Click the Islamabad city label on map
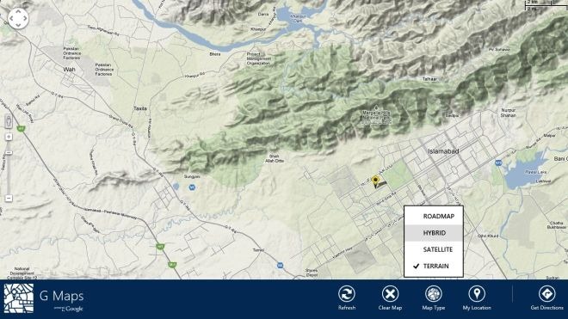Image resolution: width=568 pixels, height=319 pixels. coord(443,151)
